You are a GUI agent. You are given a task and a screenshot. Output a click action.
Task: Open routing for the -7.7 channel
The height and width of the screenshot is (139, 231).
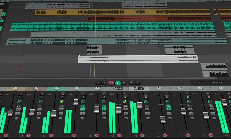(x=146, y=101)
